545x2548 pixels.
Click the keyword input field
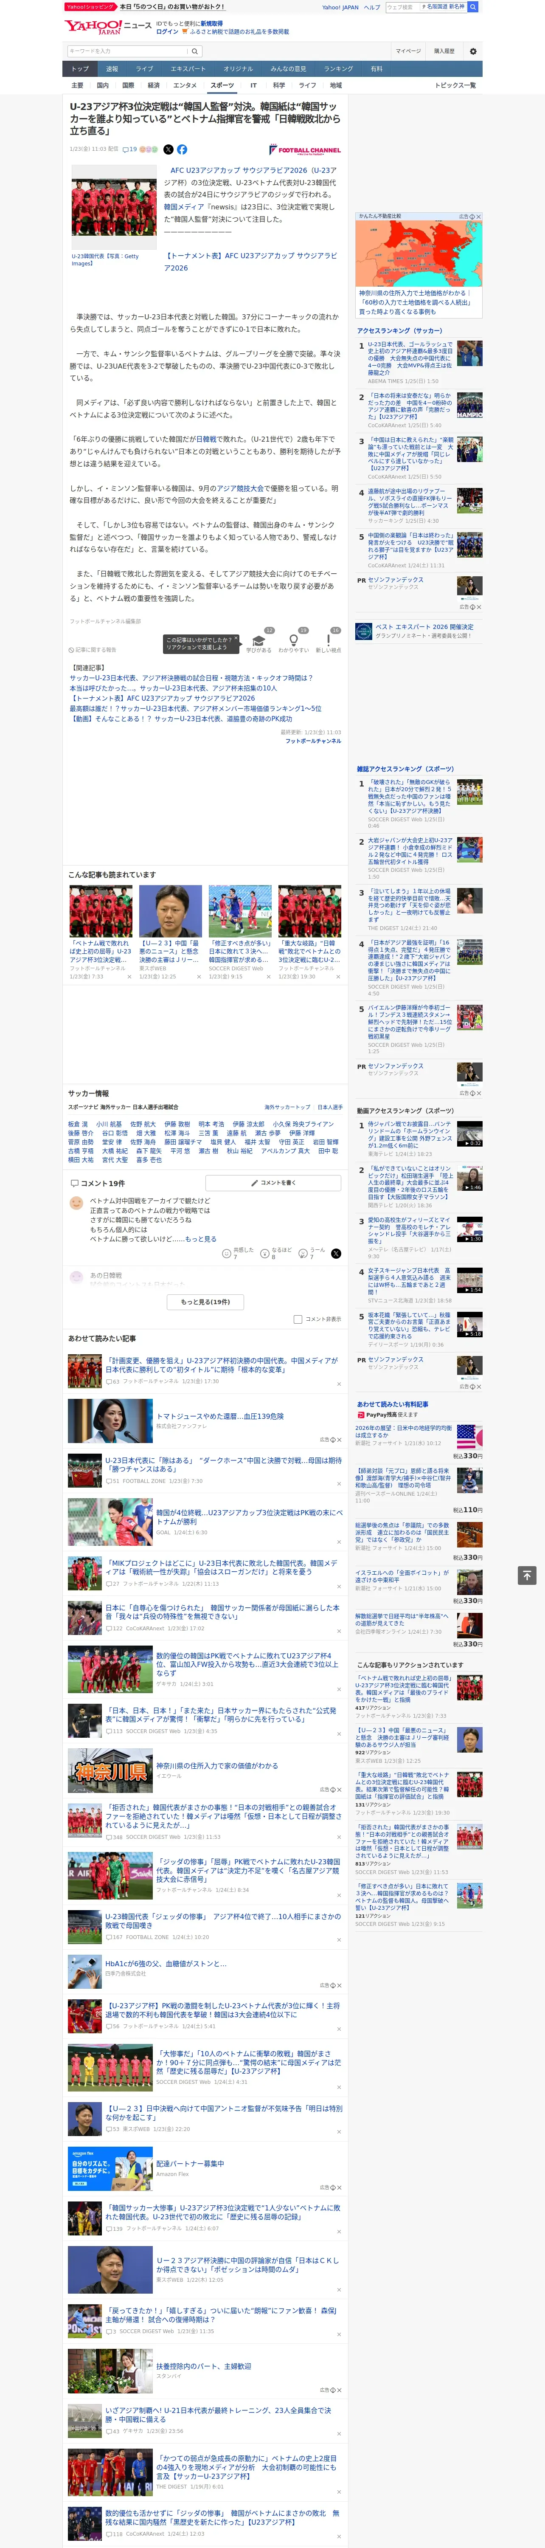128,51
